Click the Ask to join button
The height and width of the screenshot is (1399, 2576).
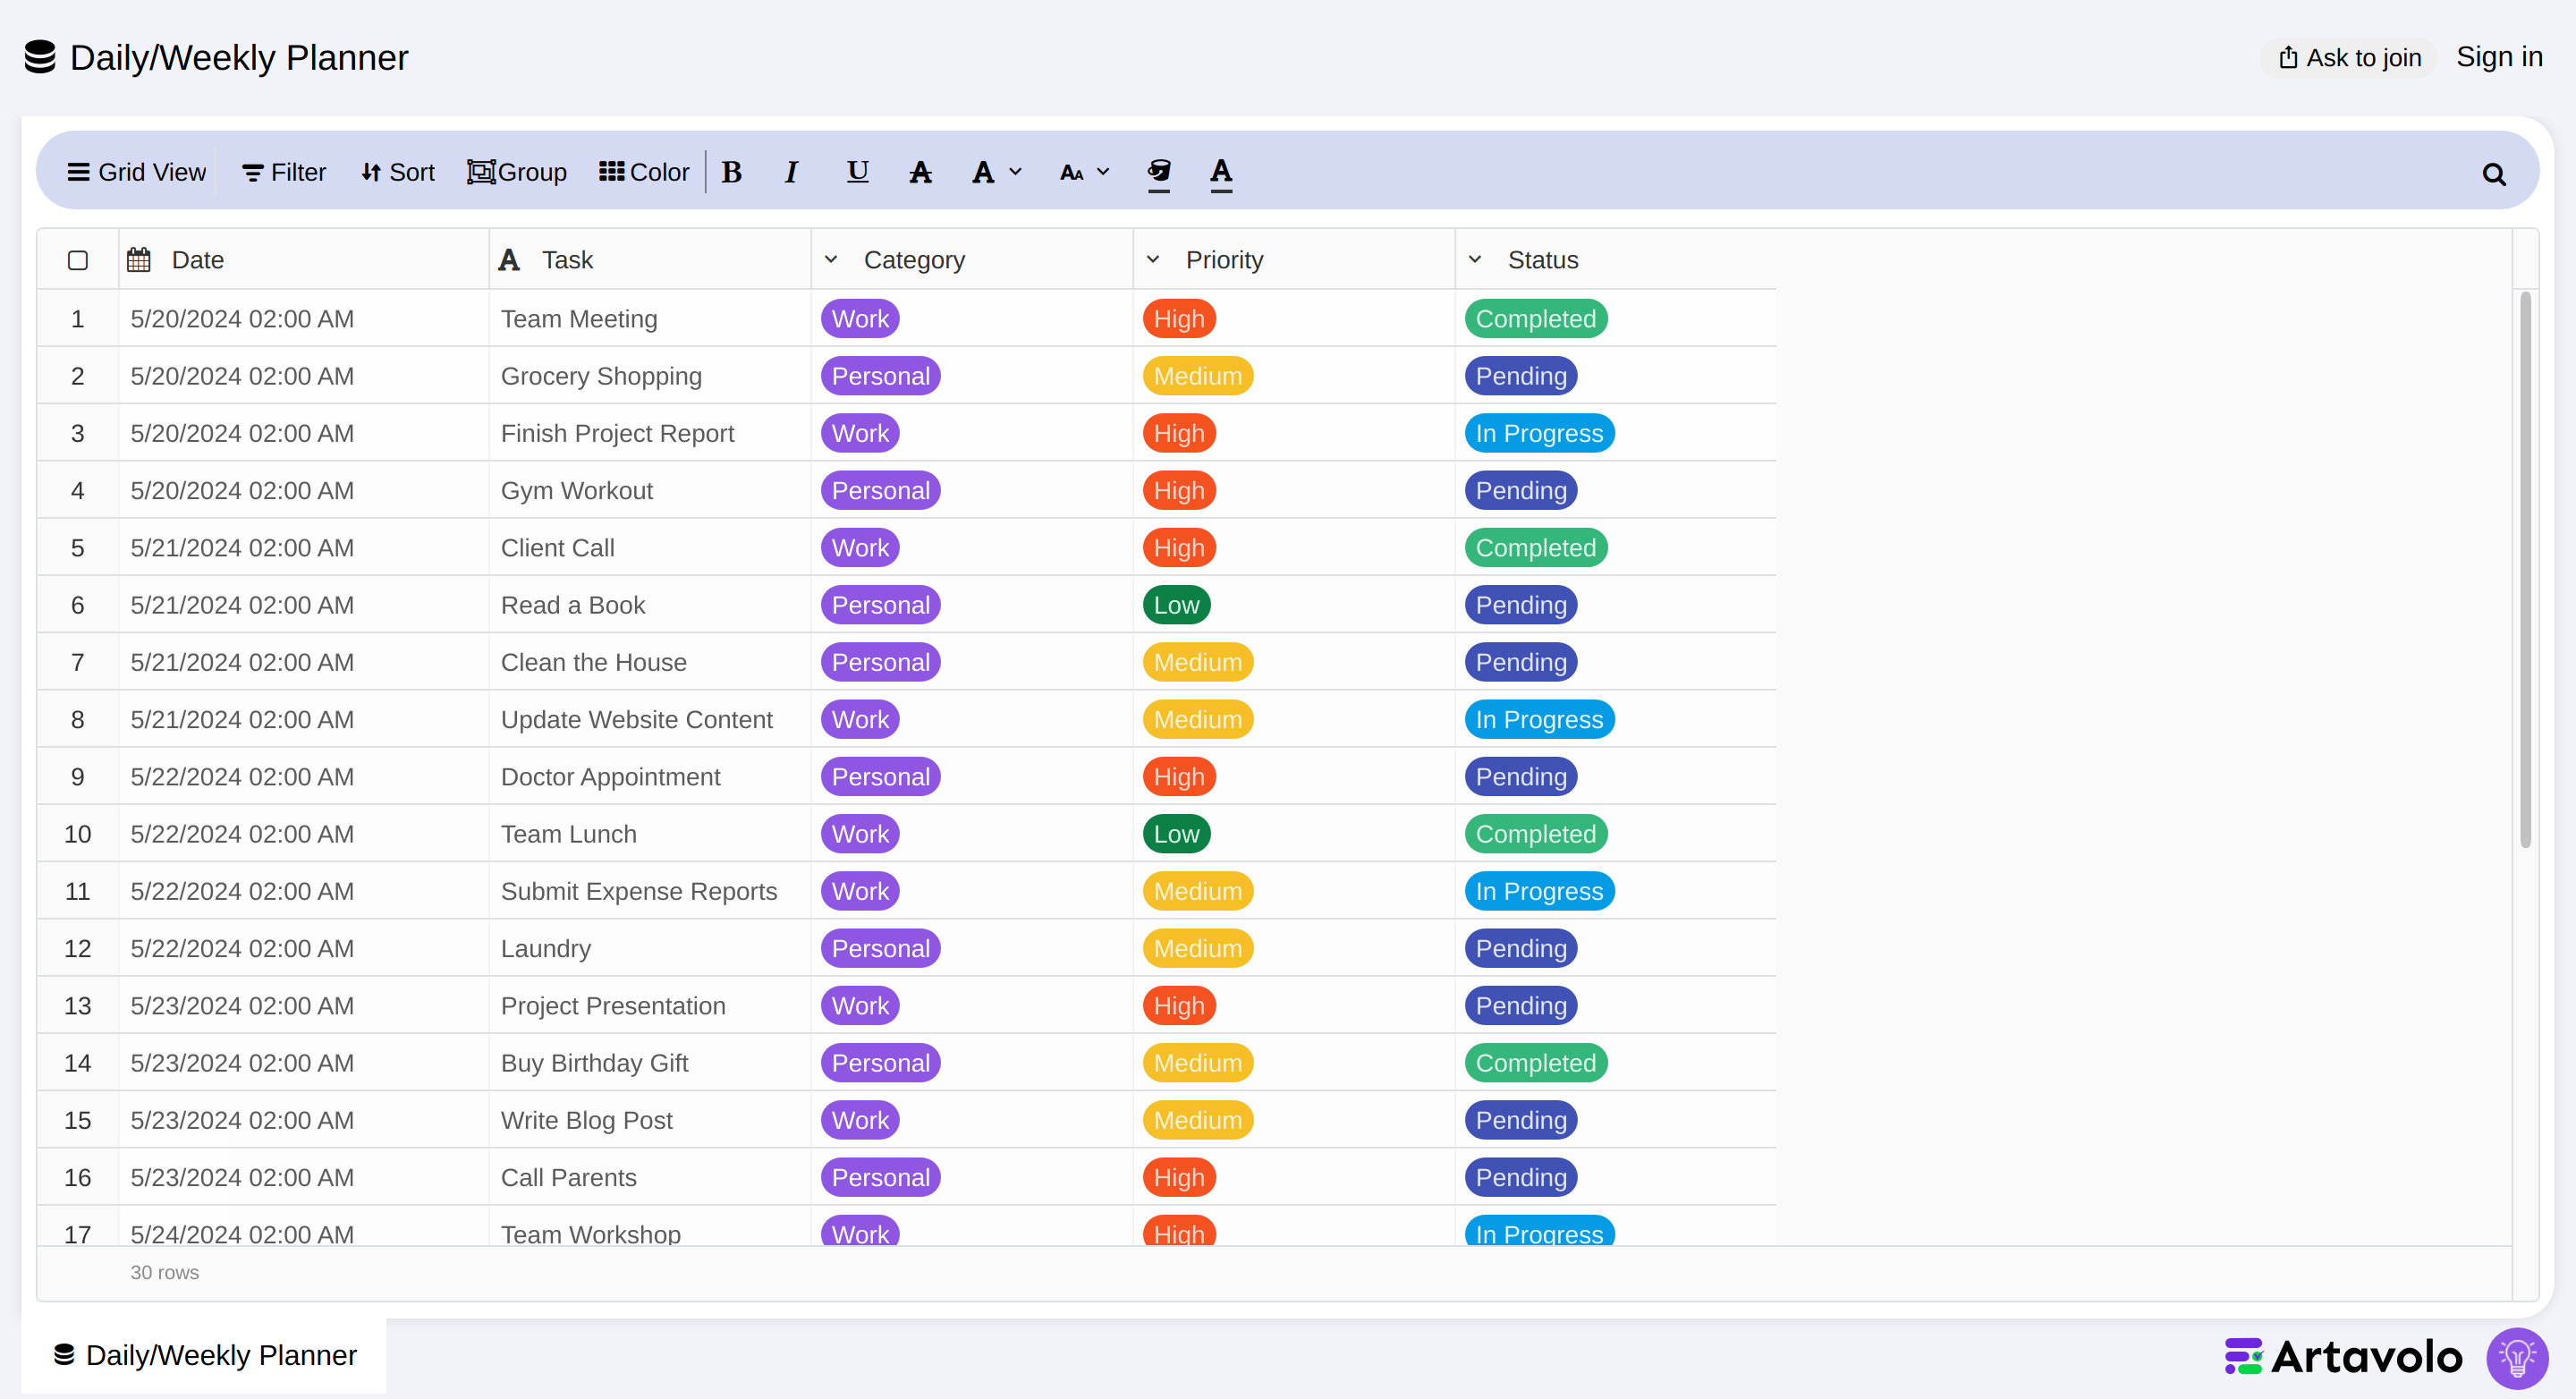pos(2349,58)
